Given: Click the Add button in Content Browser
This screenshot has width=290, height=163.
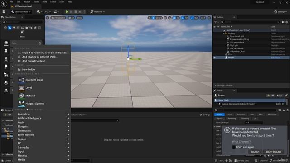Looking at the screenshot, I should (x=8, y=115).
